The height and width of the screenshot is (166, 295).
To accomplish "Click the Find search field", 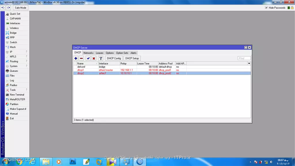I will (x=244, y=58).
